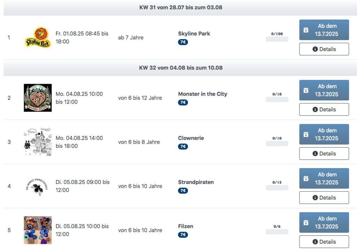Select the ladybug Umweltschule logo
357x250 pixels.
tap(37, 187)
